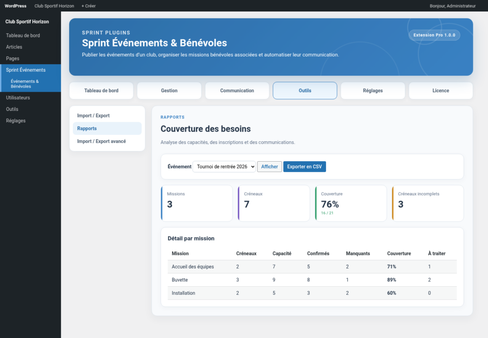
Task: Open Outils in the left sidebar
Action: [x=30, y=109]
